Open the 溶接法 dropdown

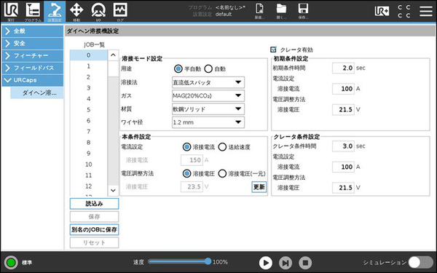click(208, 82)
